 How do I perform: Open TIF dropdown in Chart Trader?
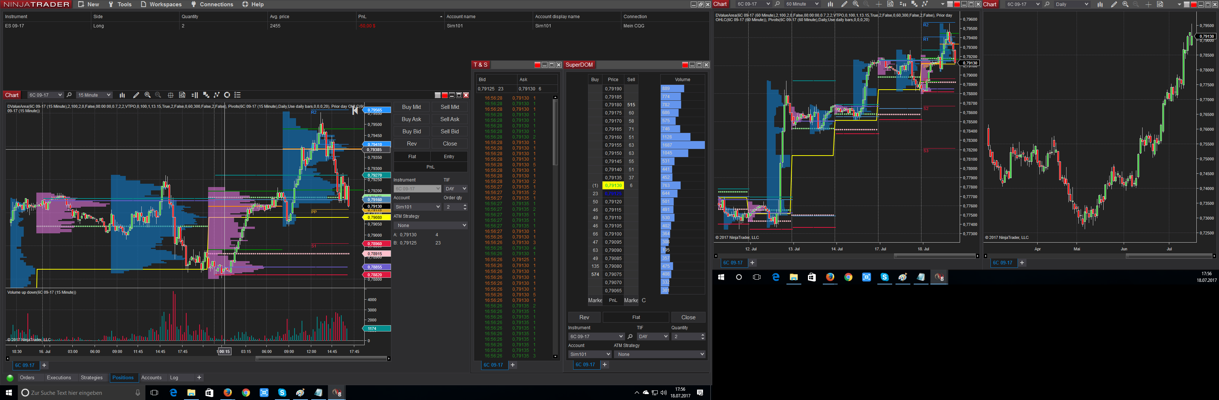coord(455,189)
